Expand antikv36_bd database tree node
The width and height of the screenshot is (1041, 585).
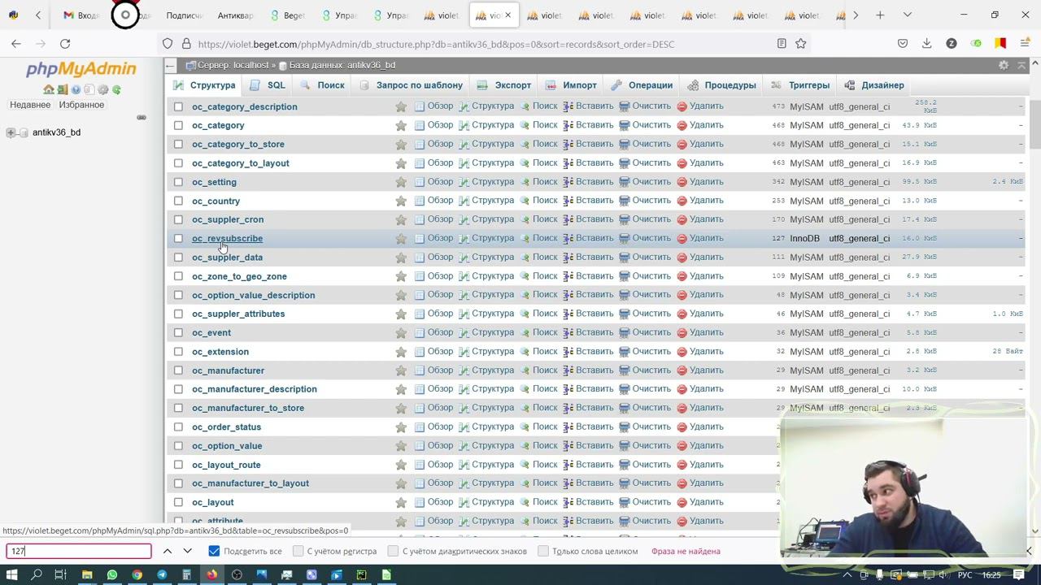pyautogui.click(x=11, y=132)
